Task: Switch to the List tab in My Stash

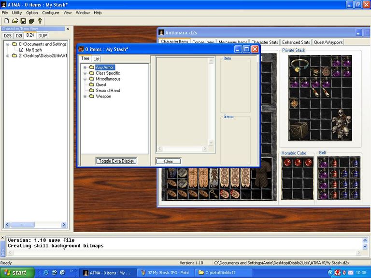Action: point(96,59)
